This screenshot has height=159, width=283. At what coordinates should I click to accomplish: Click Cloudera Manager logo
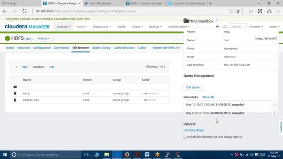click(x=27, y=26)
